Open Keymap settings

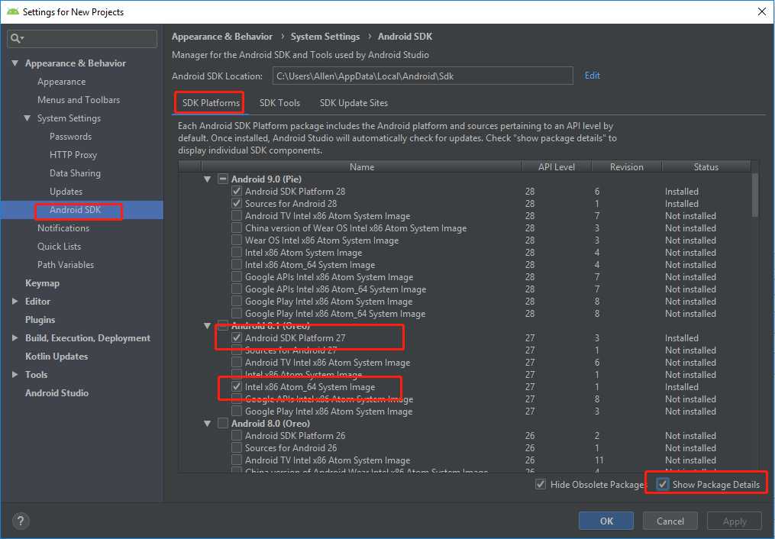pyautogui.click(x=42, y=283)
